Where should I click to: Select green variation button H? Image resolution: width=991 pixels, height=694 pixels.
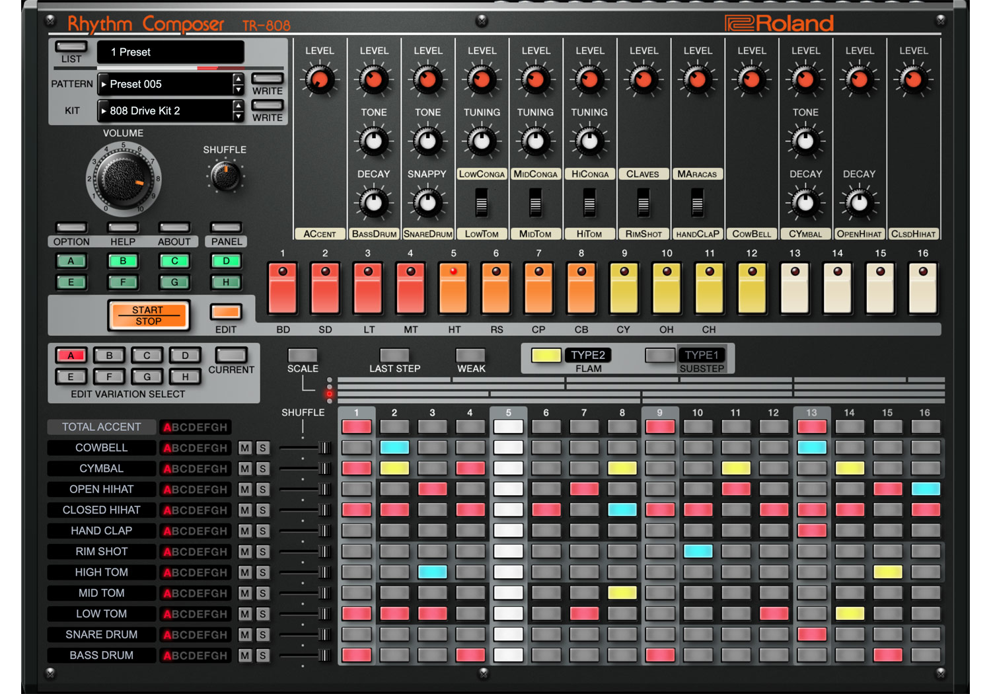coord(226,282)
